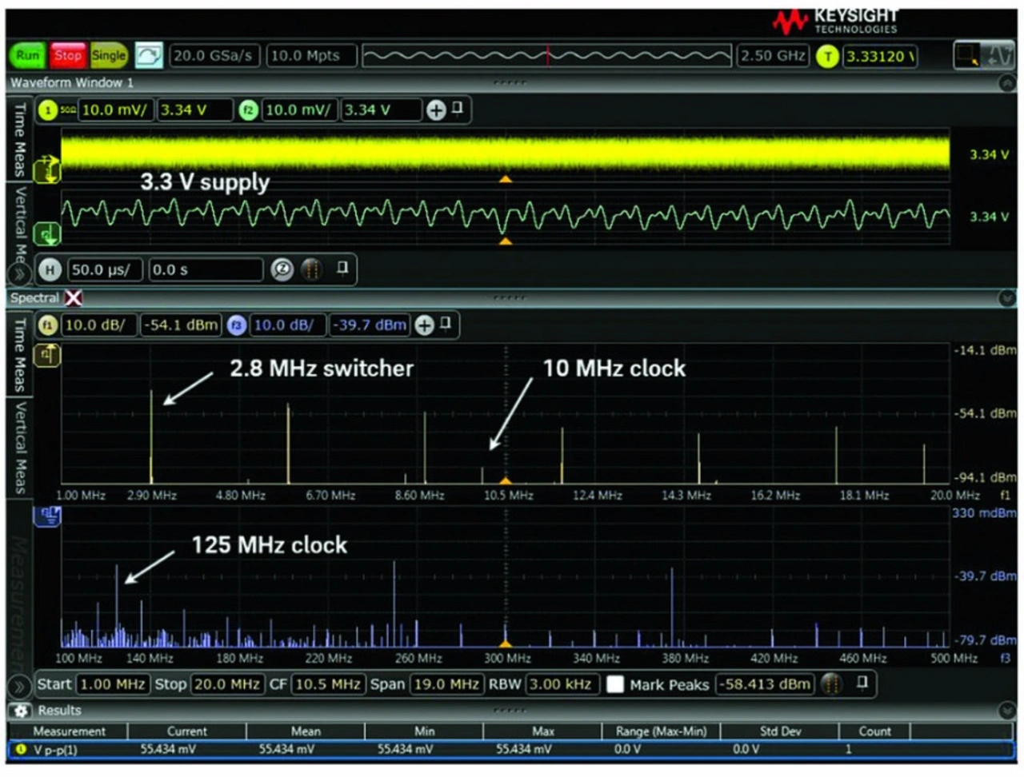Toggle channel 1 with yellow badge
This screenshot has width=1024, height=777.
point(48,110)
